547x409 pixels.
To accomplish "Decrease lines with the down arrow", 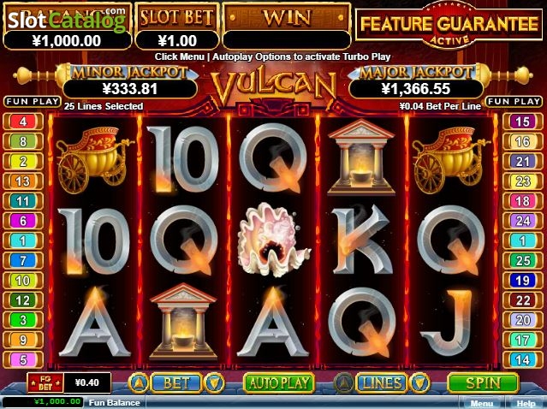I will (x=419, y=383).
